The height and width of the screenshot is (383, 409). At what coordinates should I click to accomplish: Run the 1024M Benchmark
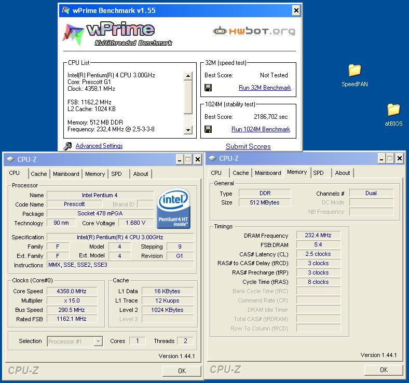[x=261, y=129]
